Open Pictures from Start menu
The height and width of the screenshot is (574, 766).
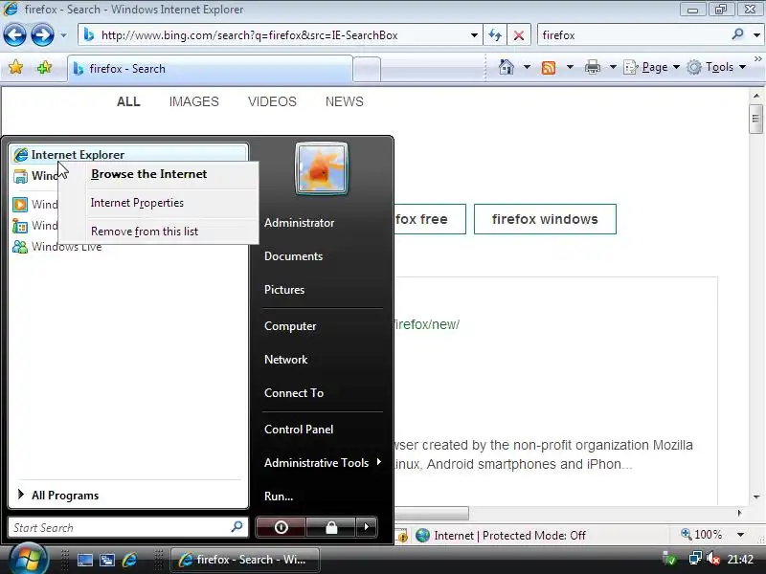tap(284, 290)
